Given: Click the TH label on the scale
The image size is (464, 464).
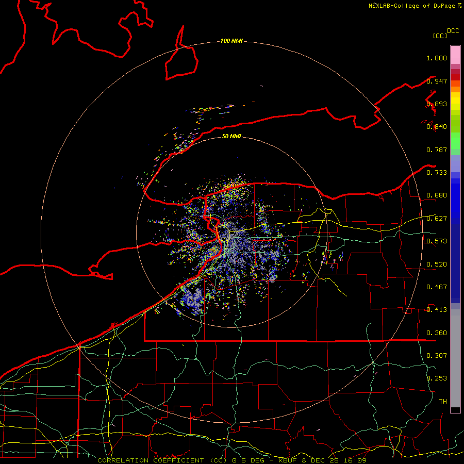Looking at the screenshot, I should (x=443, y=402).
